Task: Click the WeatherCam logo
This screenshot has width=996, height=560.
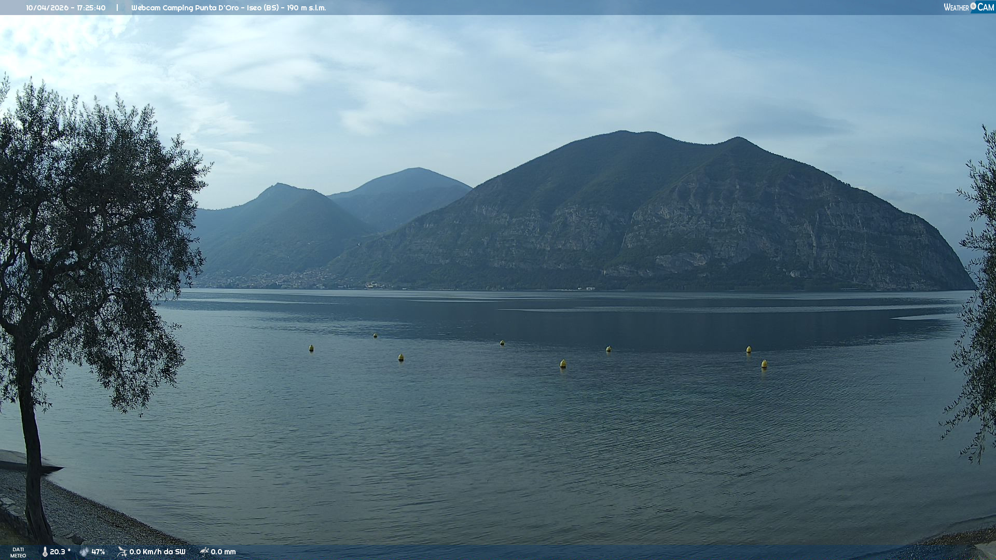Action: coord(969,7)
